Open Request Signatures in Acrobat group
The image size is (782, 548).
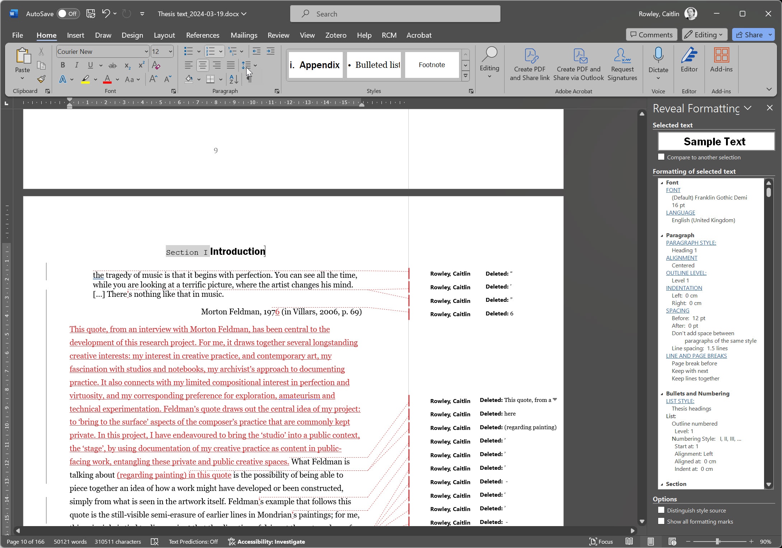622,65
